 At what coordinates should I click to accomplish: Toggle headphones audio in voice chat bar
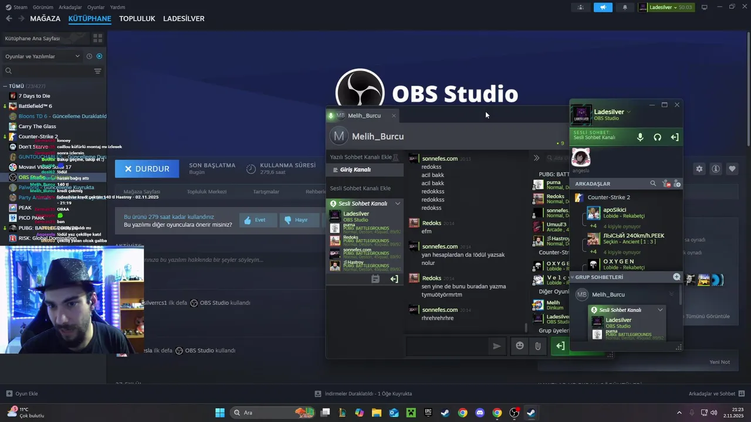657,137
